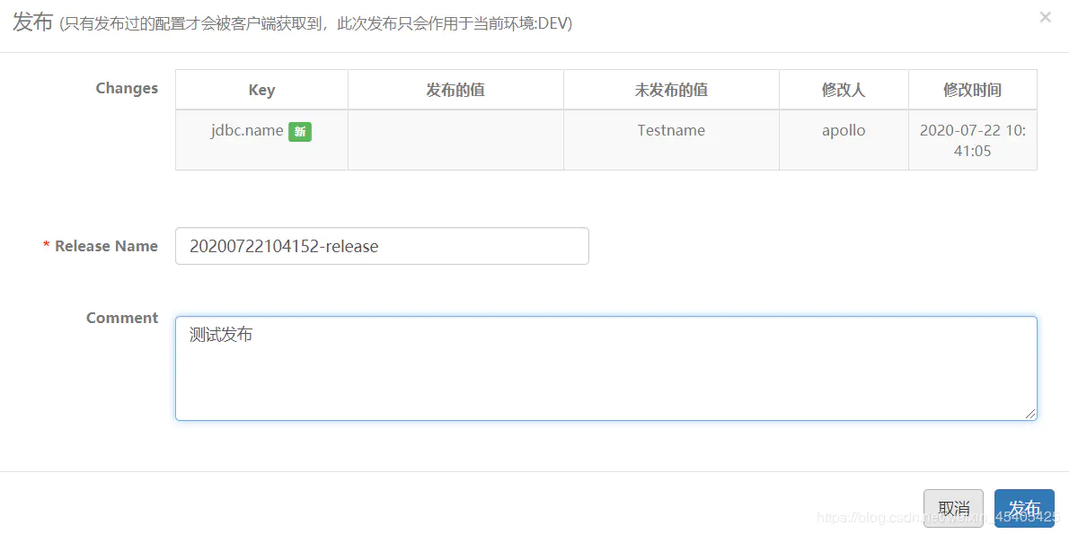Image resolution: width=1069 pixels, height=534 pixels.
Task: Select the jdbc.name key cell
Action: 261,140
